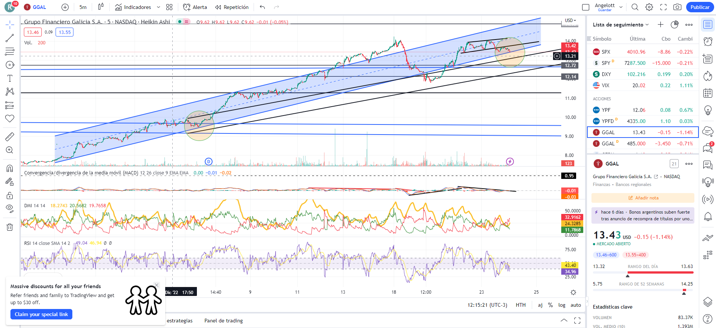This screenshot has height=328, width=716.
Task: Open the prediction and measurement tools
Action: (10, 105)
